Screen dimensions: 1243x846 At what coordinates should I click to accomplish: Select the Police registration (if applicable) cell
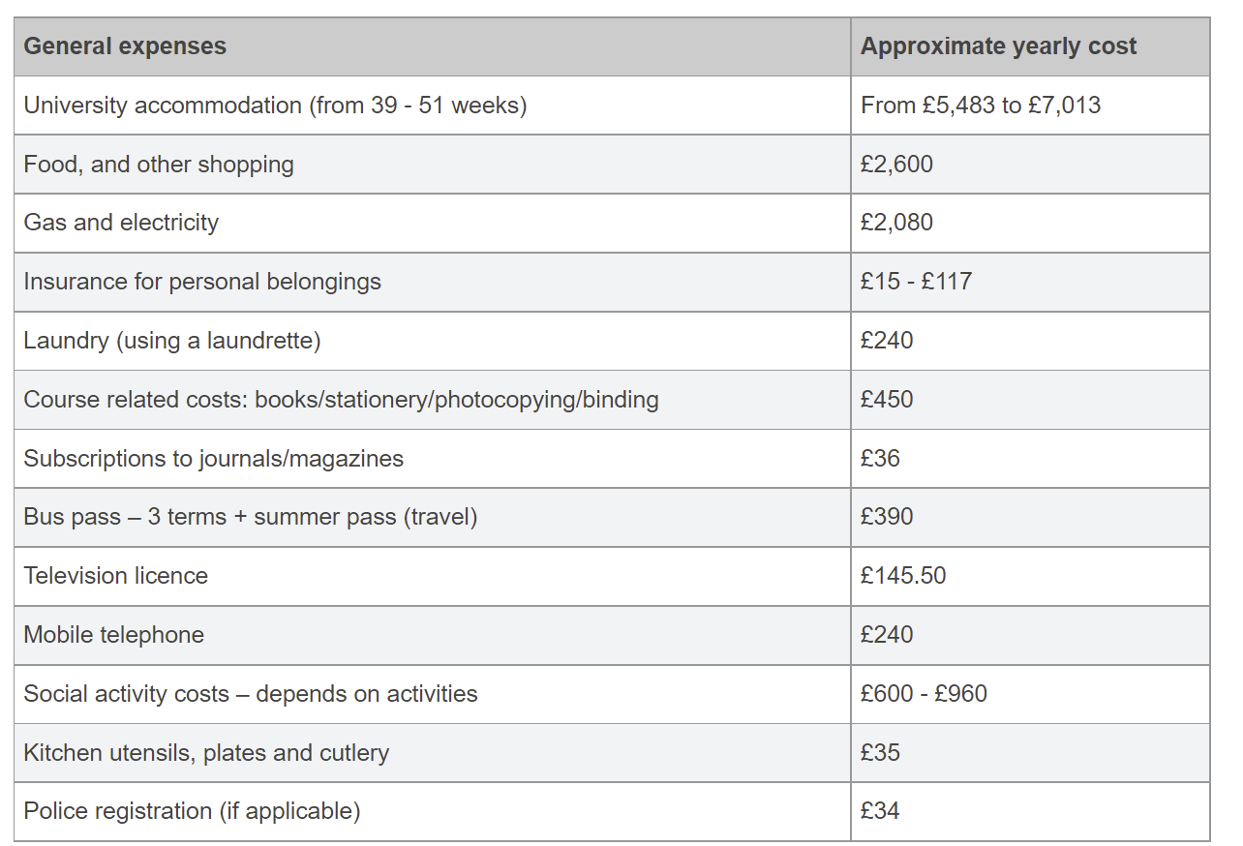(x=433, y=812)
